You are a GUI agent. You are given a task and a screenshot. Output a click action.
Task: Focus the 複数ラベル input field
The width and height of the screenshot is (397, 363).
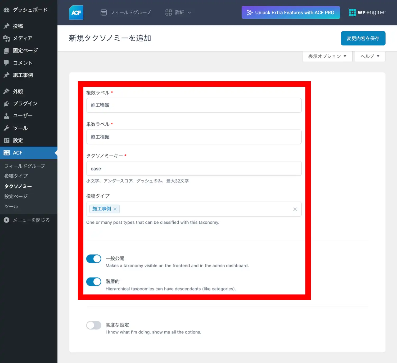[194, 105]
